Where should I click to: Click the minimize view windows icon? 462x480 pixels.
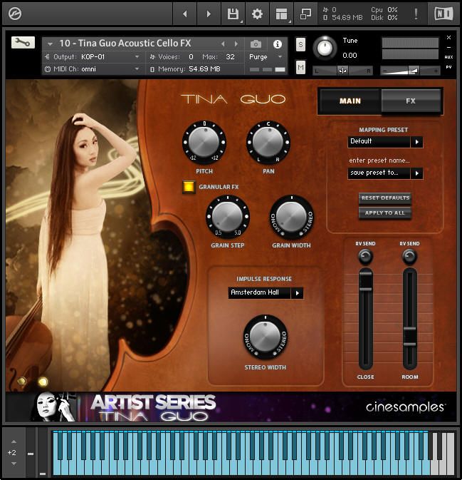tap(305, 14)
